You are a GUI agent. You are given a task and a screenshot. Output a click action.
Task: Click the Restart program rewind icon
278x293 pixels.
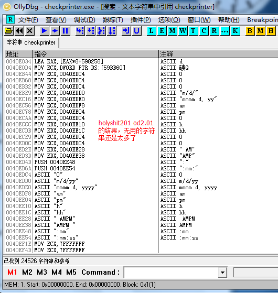click(19, 30)
